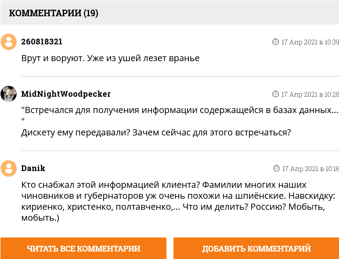Click the date text 17 Апр 2021 в 10:28

click(310, 95)
